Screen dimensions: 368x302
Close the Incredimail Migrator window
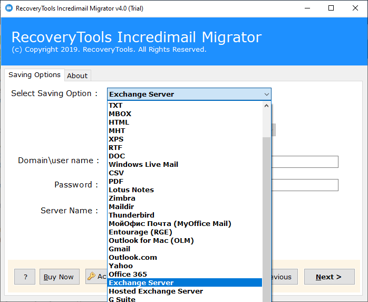355,8
